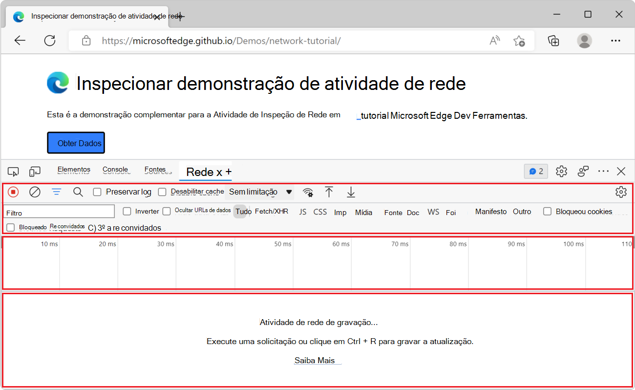This screenshot has width=635, height=390.
Task: Filter requests by Tudo
Action: click(243, 212)
